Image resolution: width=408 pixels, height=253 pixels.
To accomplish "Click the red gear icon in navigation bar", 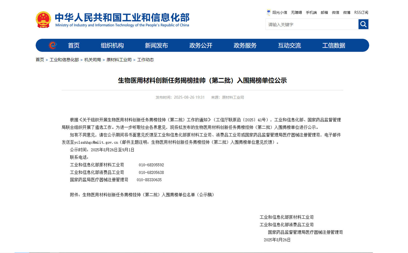I will click(52, 45).
